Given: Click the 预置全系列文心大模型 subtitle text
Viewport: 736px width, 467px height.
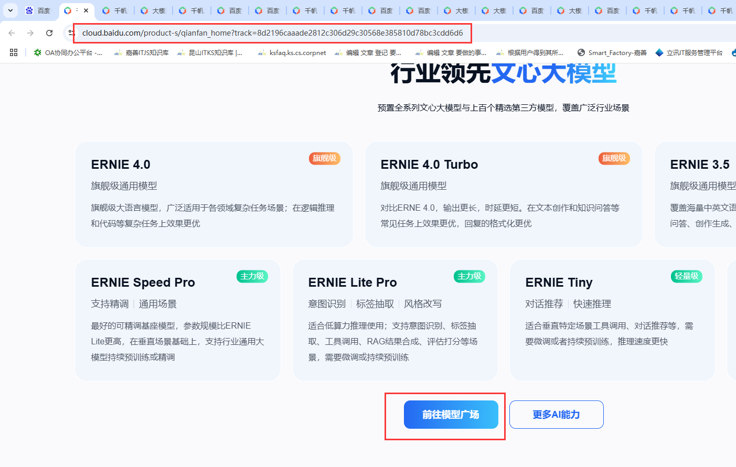Looking at the screenshot, I should pos(504,107).
